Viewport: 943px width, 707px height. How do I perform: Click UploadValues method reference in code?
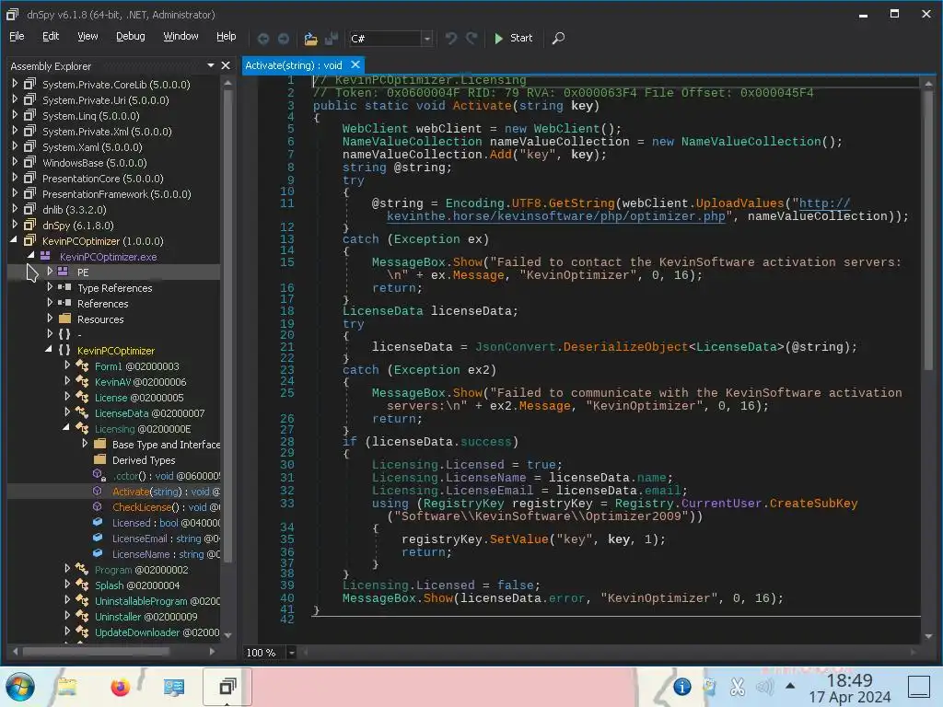pos(739,203)
